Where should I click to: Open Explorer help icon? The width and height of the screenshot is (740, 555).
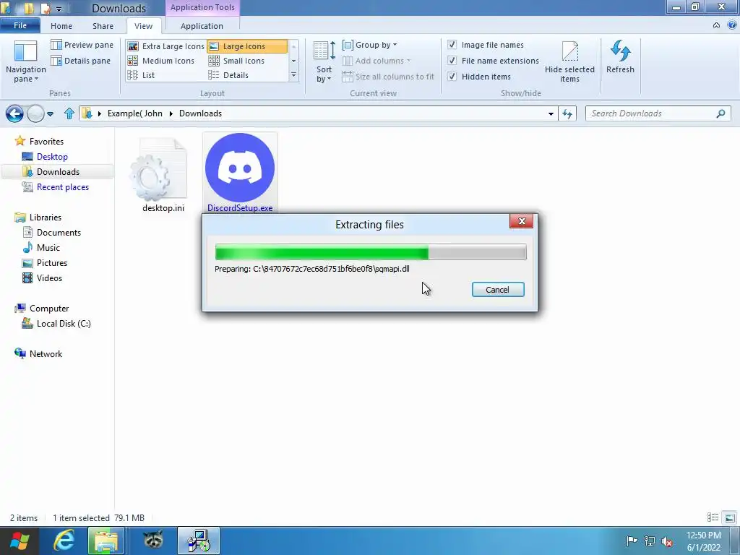click(731, 25)
